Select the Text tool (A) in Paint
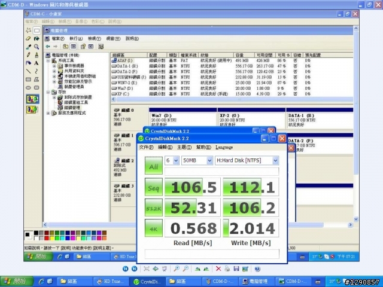This screenshot has height=287, width=383. tap(37, 63)
